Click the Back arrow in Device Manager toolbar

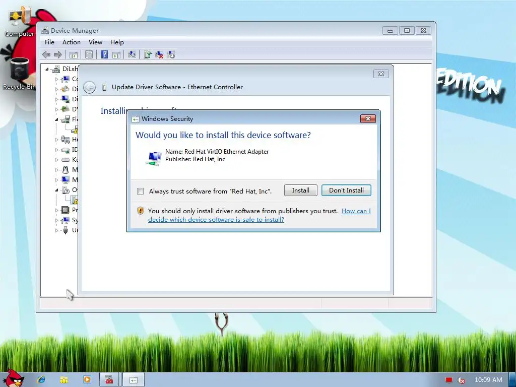(x=46, y=54)
